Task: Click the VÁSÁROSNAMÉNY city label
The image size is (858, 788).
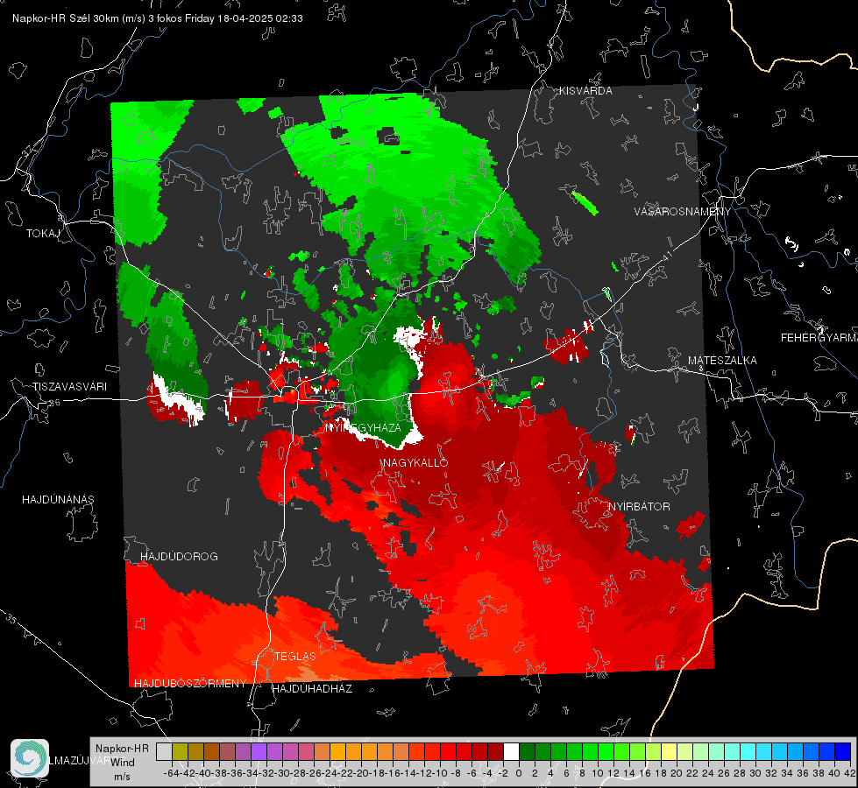Action: point(683,212)
